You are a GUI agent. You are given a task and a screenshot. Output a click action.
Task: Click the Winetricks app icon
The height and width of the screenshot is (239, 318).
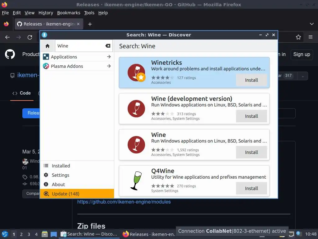coord(137,73)
